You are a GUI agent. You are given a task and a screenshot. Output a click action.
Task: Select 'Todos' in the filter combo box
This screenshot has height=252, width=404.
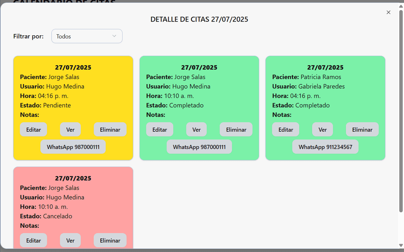click(x=87, y=36)
